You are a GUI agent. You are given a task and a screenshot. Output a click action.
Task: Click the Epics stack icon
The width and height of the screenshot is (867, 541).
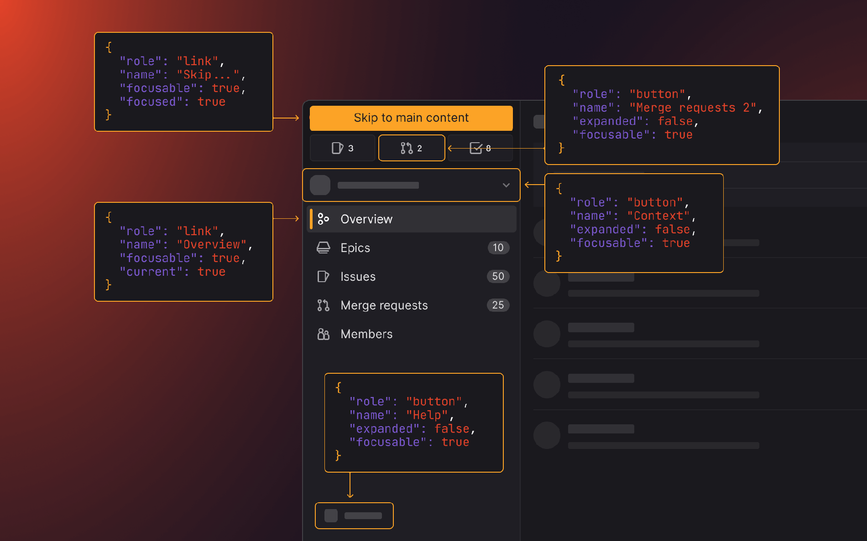pos(323,248)
